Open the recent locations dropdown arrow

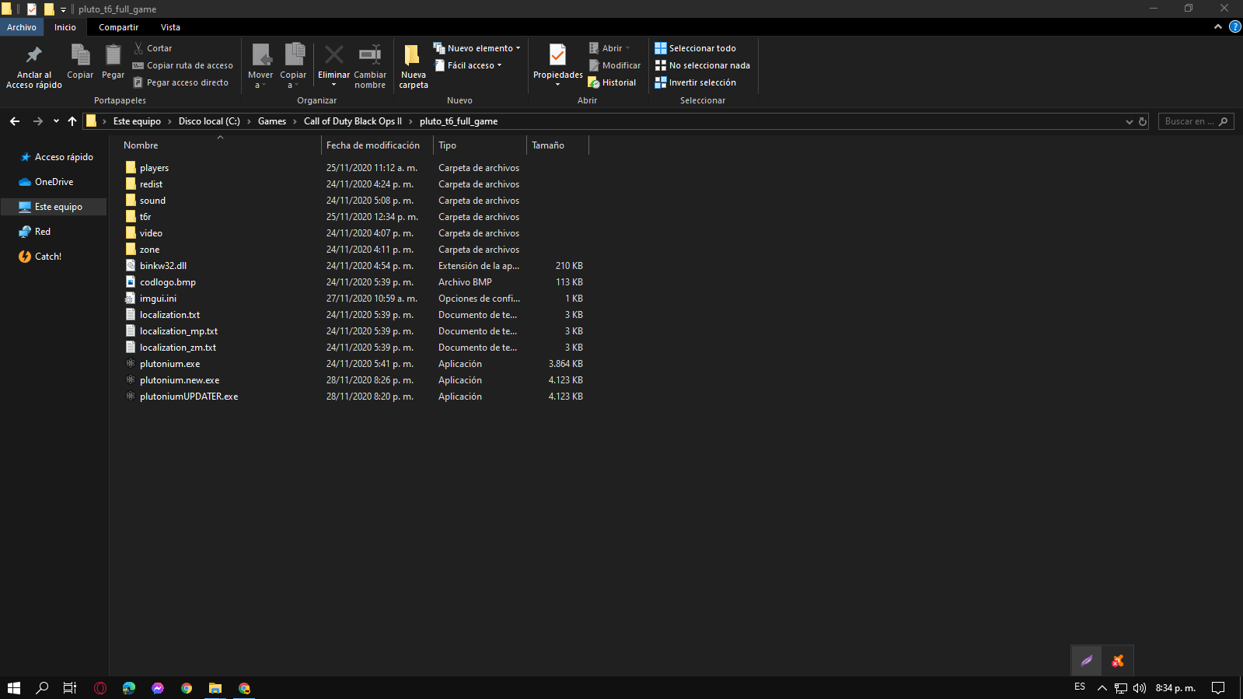(56, 121)
